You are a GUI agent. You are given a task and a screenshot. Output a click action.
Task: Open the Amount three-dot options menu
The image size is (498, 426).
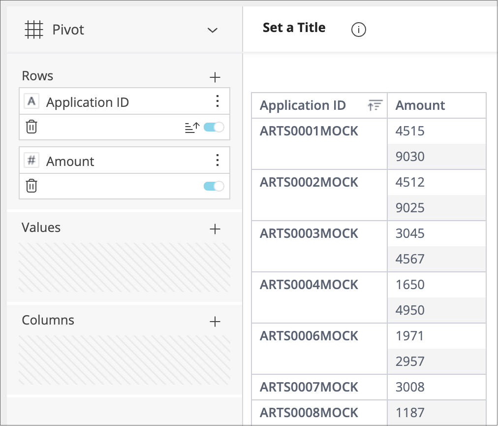218,161
